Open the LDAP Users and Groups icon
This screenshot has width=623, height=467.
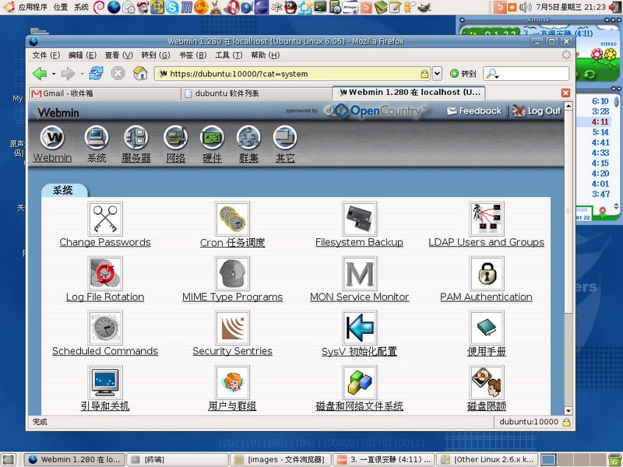coord(486,219)
